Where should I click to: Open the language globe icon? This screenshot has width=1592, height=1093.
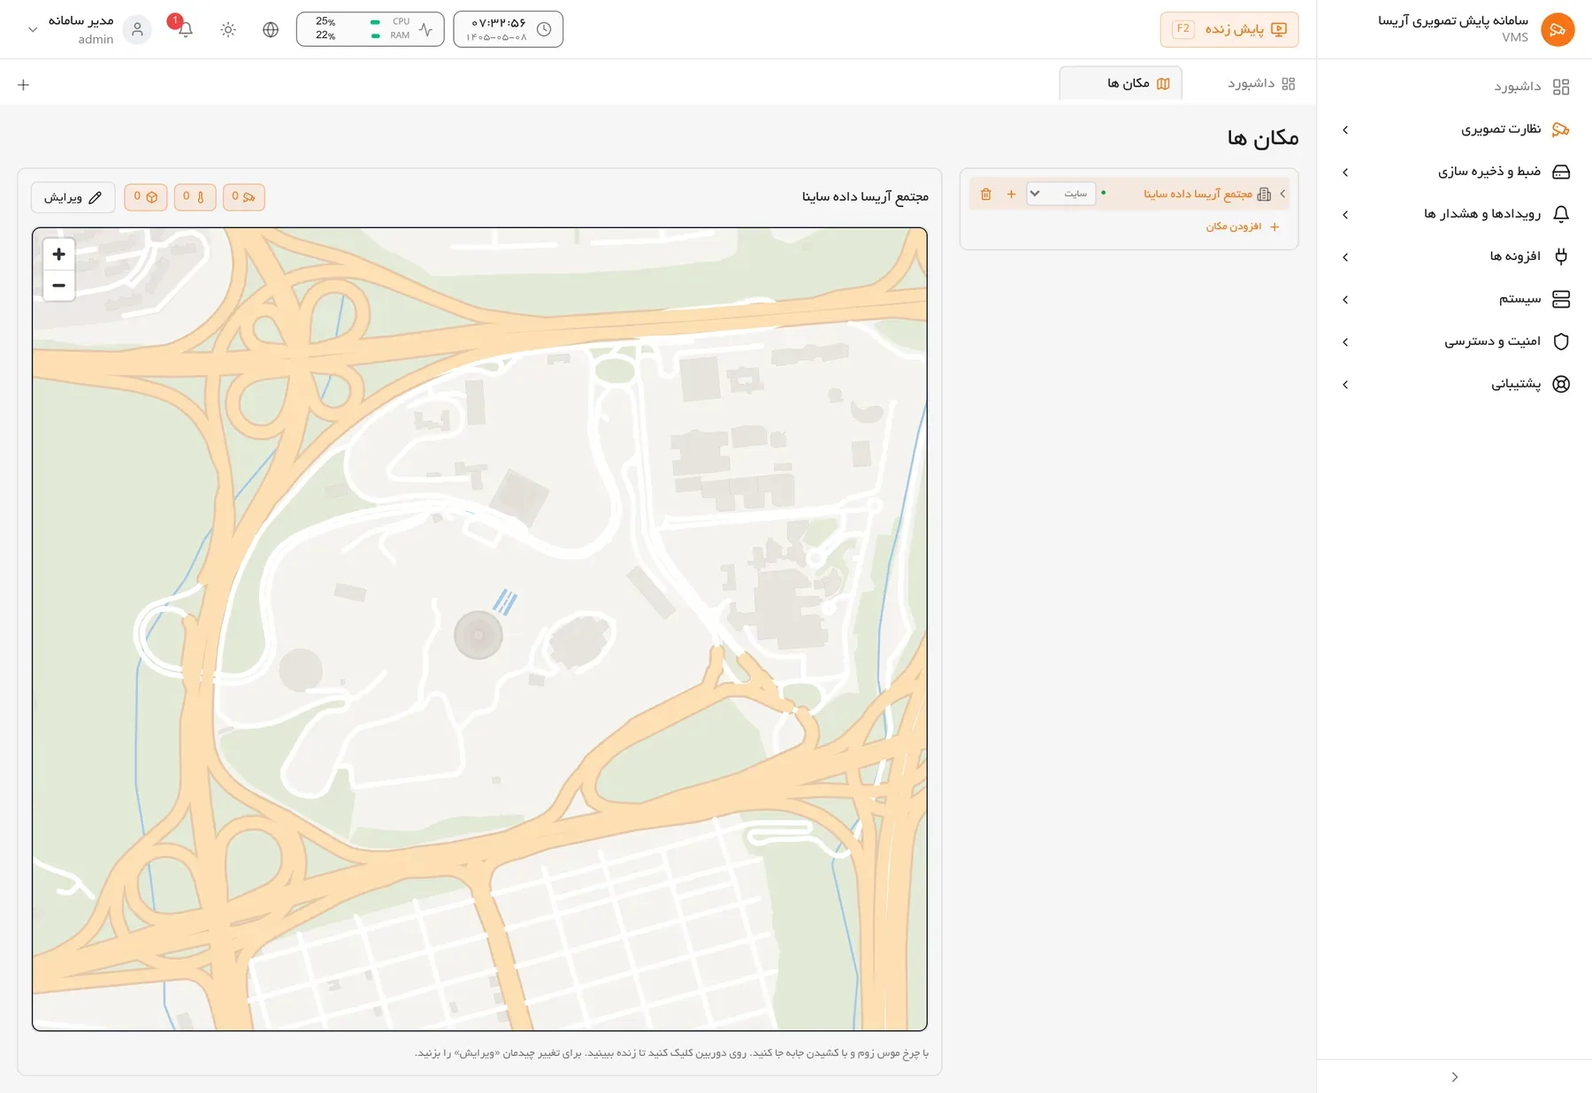[271, 29]
